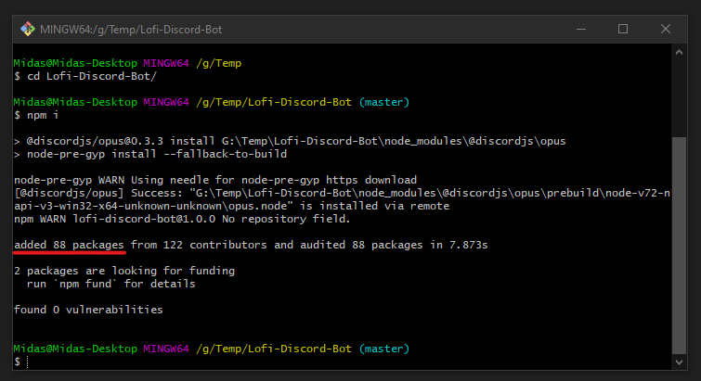Screen dimensions: 701x381
Task: Click the 'added 88 packages' text
Action: coord(69,245)
